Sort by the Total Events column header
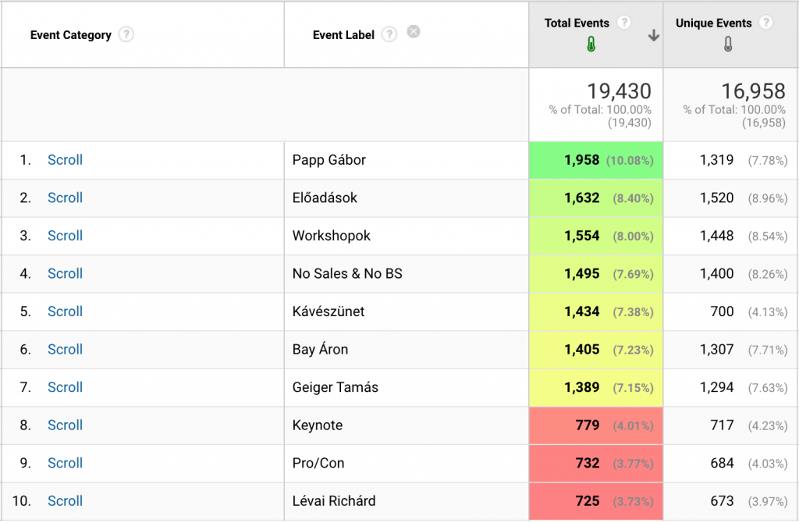 [x=577, y=23]
